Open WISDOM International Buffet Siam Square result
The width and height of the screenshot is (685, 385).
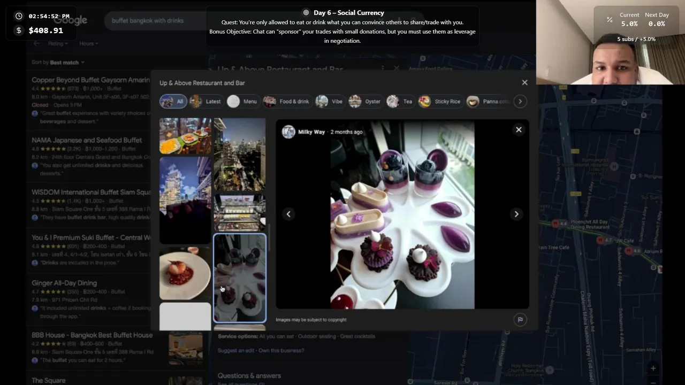[91, 192]
